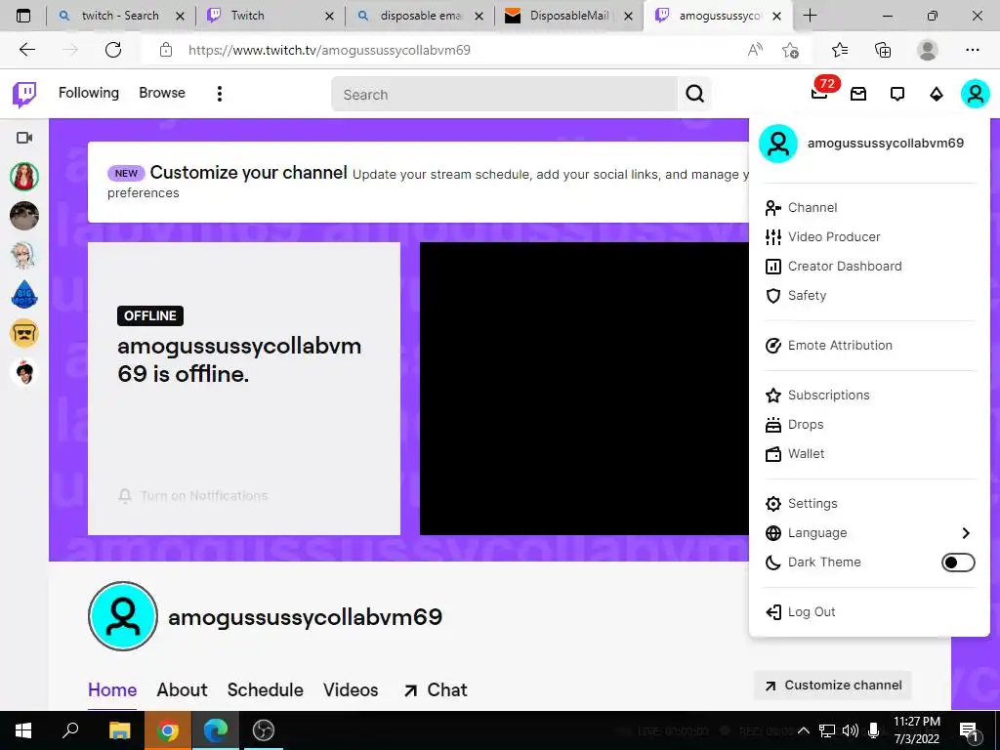This screenshot has width=1000, height=750.
Task: Open the browser collections icon
Action: 883,50
